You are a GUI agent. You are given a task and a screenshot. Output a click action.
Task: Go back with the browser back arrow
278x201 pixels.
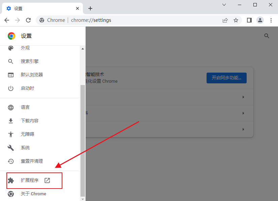[x=7, y=20]
